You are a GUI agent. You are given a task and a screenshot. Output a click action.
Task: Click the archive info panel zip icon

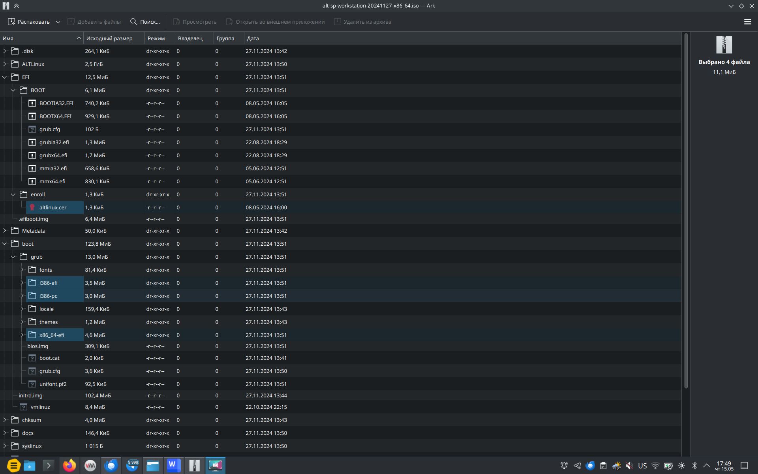(x=724, y=45)
